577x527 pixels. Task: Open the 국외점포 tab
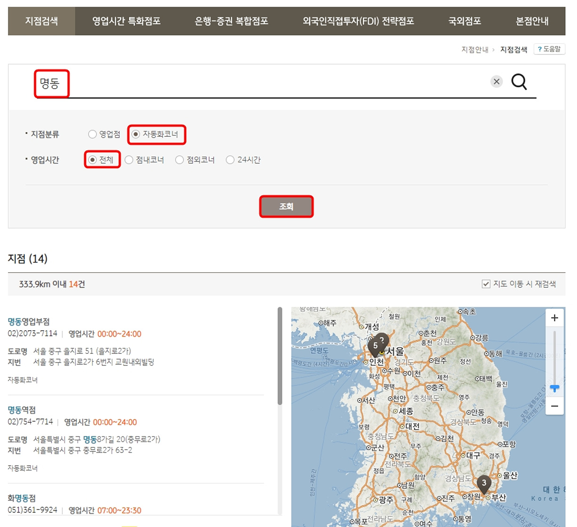pyautogui.click(x=465, y=21)
